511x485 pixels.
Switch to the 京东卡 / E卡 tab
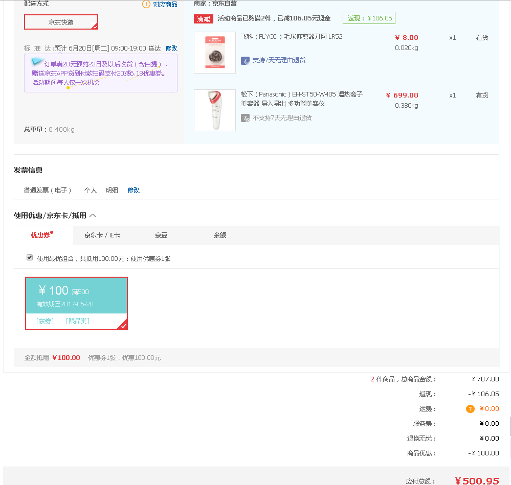[x=102, y=235]
